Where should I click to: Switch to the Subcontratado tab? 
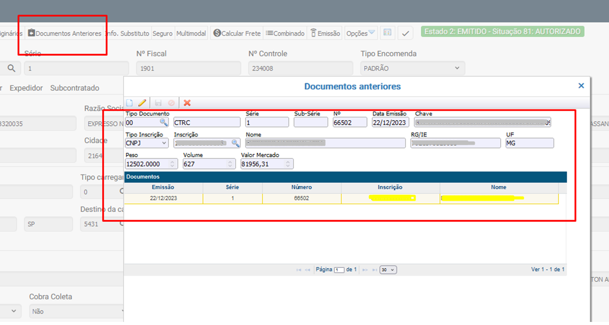click(x=75, y=88)
